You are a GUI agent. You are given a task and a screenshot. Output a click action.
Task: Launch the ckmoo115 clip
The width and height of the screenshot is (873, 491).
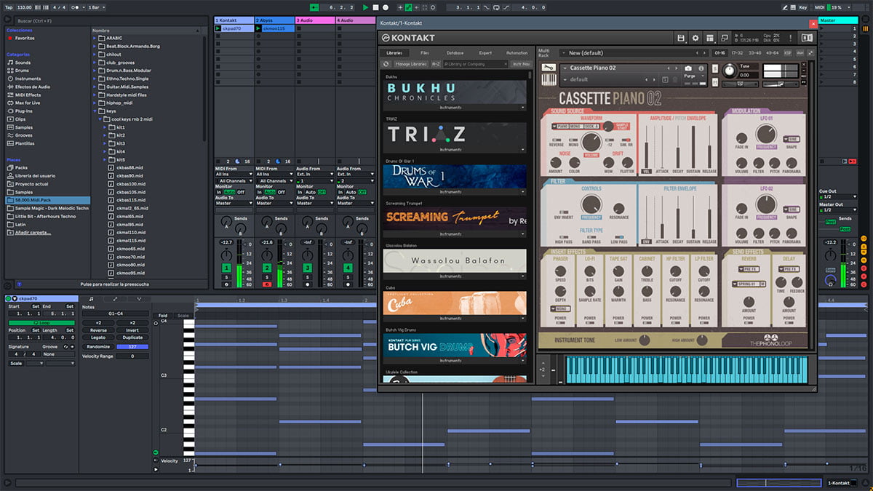click(x=259, y=28)
